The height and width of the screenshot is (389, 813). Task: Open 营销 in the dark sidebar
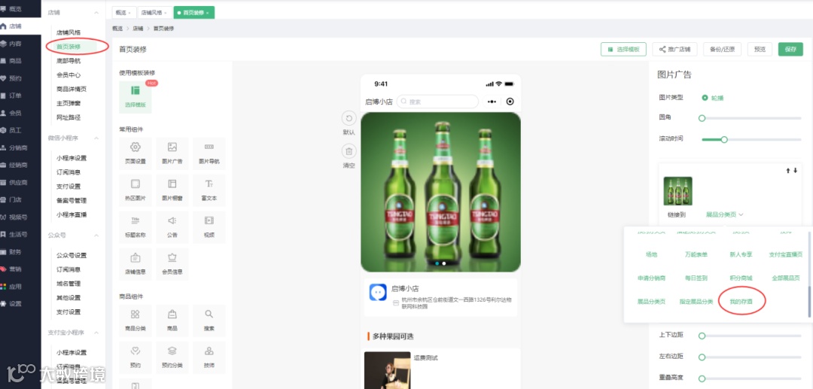pos(16,269)
